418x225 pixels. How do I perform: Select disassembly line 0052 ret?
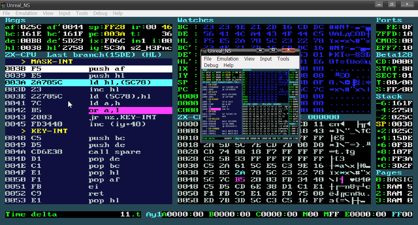pyautogui.click(x=88, y=193)
